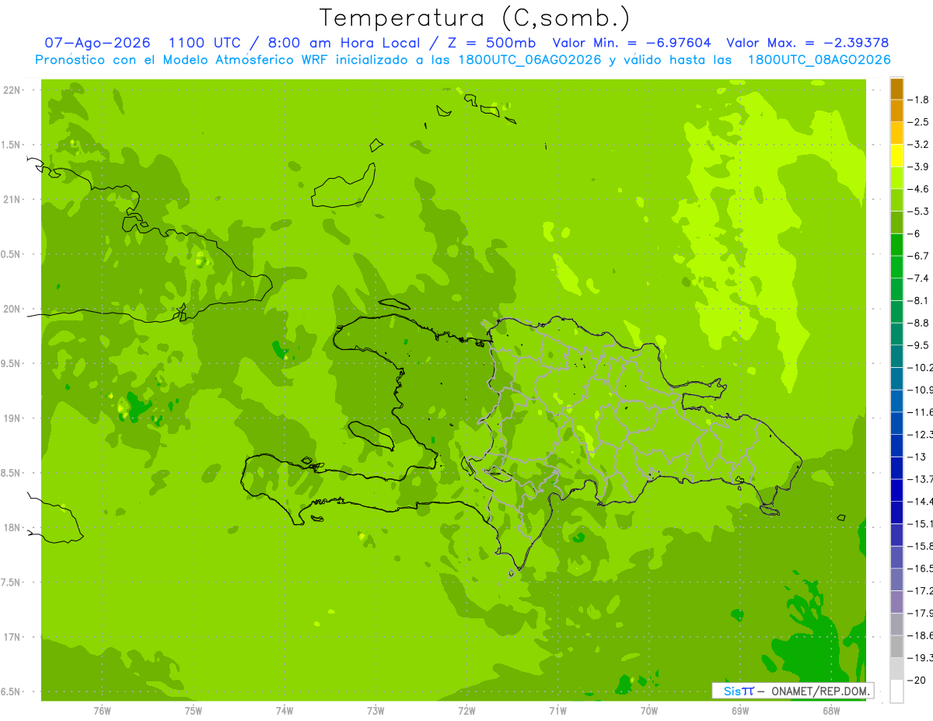
Task: Click the "1100 UTC" time text
Action: [204, 43]
